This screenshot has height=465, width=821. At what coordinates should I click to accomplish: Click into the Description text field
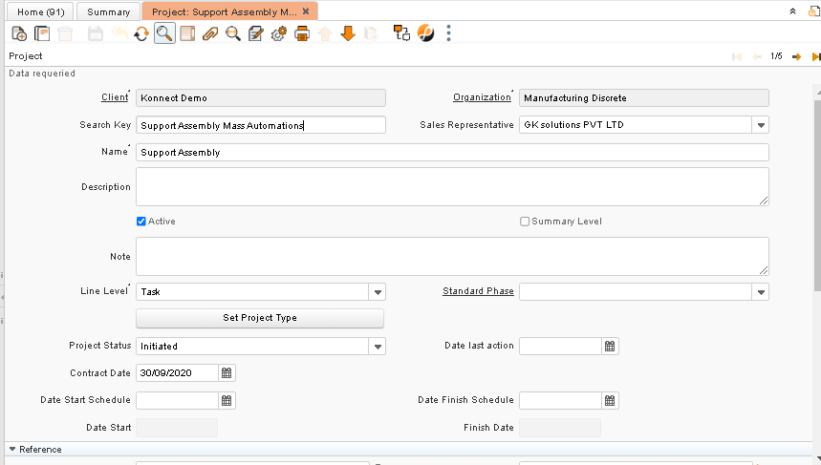point(451,186)
